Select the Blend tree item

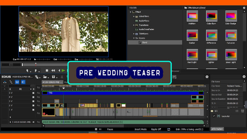pos(155,42)
